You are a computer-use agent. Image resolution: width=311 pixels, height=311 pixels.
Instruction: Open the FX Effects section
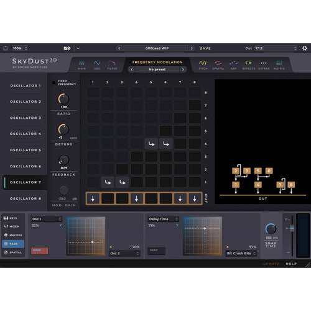(249, 65)
